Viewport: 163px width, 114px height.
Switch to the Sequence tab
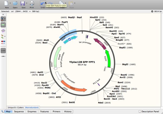[19, 111]
